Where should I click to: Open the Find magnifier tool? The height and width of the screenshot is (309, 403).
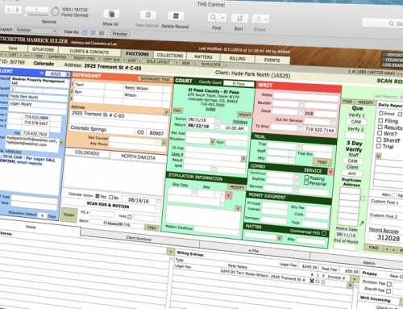coord(213,18)
